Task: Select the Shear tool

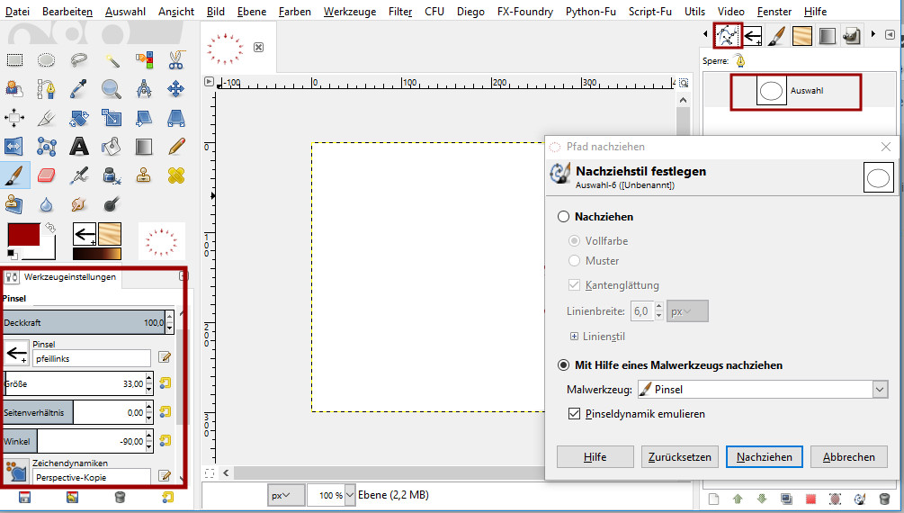Action: coord(144,118)
